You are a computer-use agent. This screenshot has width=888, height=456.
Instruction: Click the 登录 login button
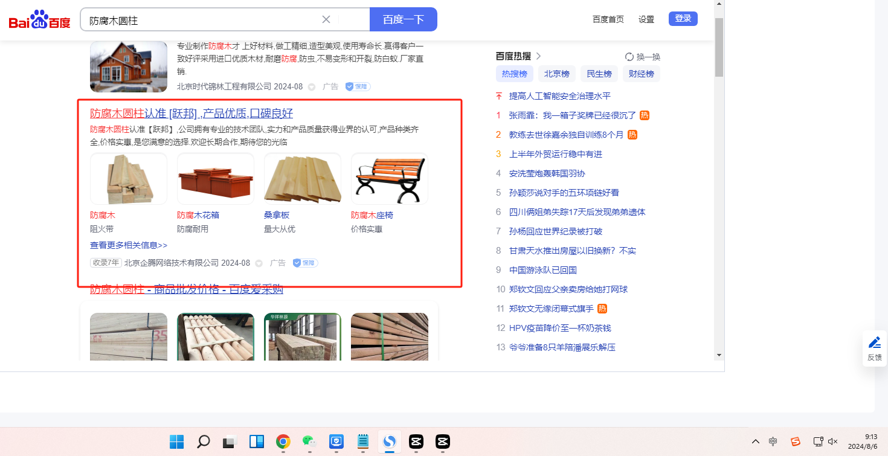(683, 19)
